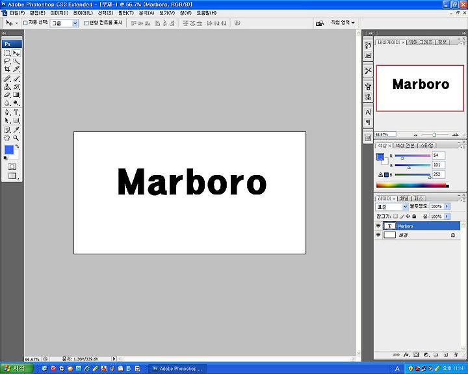468x374 pixels.
Task: Toggle Quick Mask mode
Action: click(x=12, y=167)
